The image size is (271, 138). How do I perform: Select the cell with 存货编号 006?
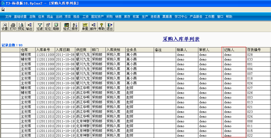pyautogui.click(x=258, y=121)
